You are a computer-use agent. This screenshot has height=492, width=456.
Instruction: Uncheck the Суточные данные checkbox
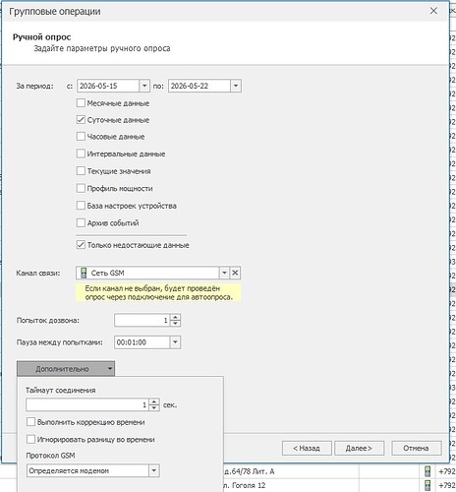tap(81, 120)
